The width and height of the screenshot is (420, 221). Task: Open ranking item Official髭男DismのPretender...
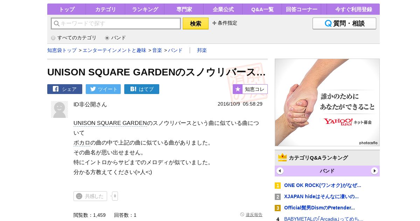(320, 208)
